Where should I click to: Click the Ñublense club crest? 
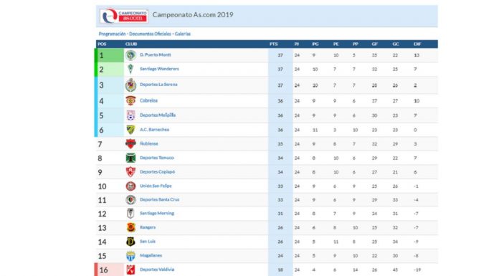pos(130,144)
